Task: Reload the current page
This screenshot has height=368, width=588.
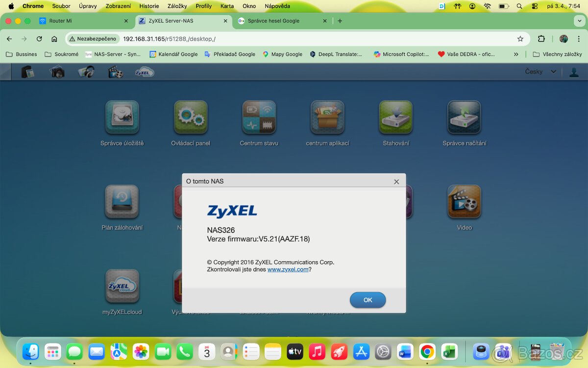Action: 39,39
